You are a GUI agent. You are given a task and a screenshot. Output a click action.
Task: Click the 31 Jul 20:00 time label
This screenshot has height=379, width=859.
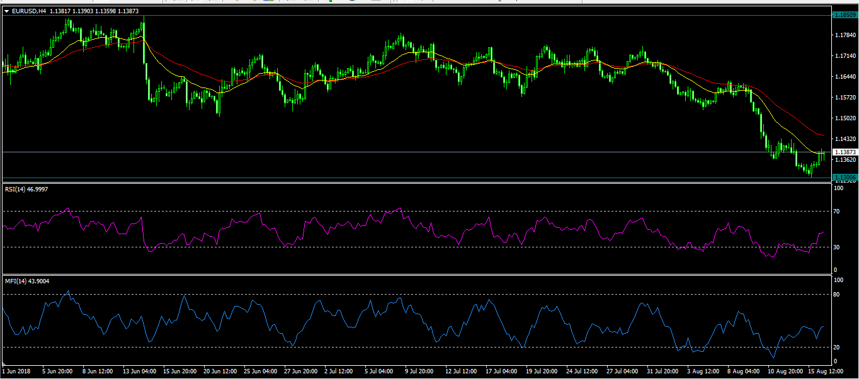(664, 371)
